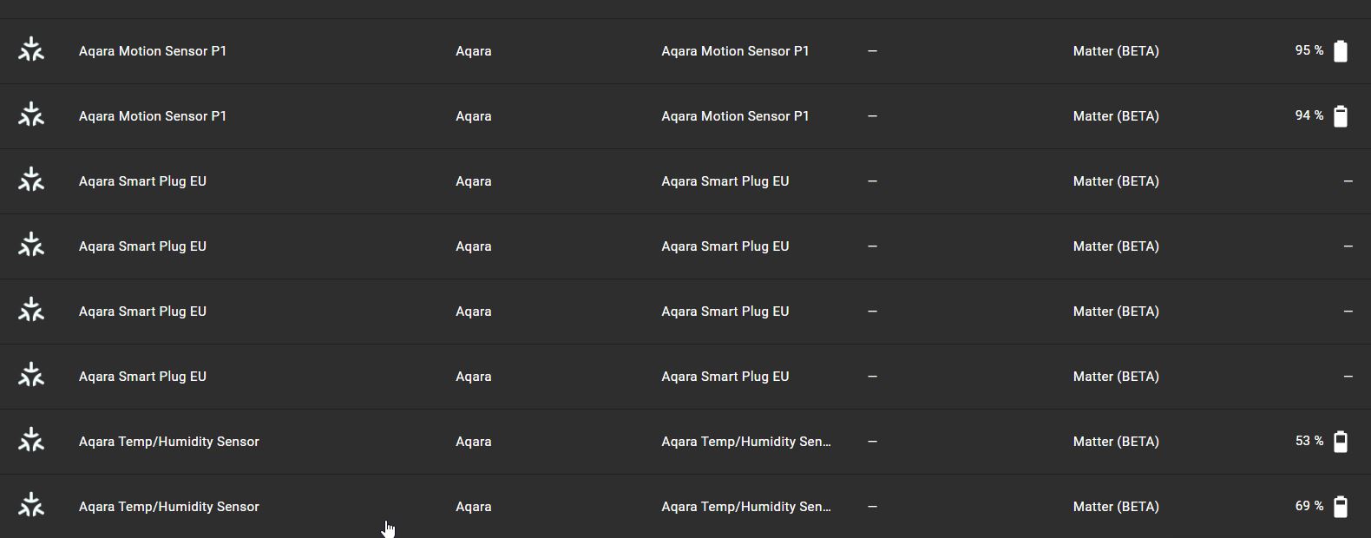
Task: Select the 95 % battery value
Action: click(x=1309, y=51)
